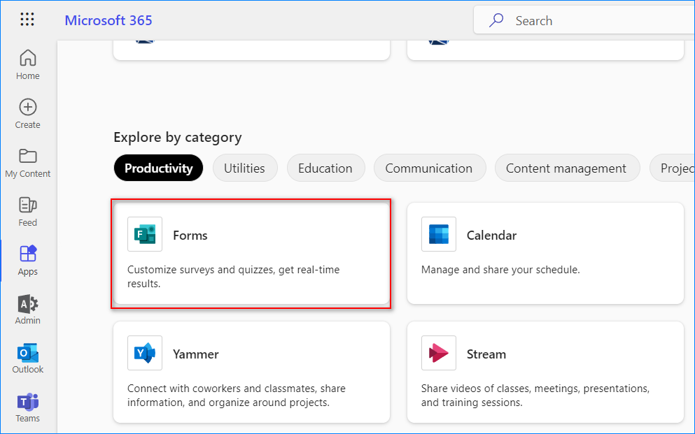Select the Communication category pill

(x=429, y=168)
